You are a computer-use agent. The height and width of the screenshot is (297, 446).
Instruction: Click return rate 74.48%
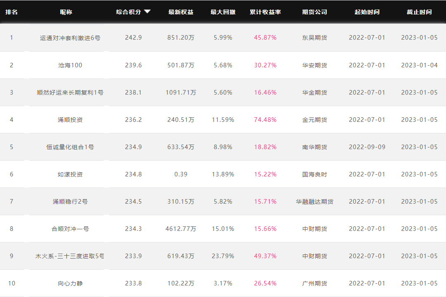266,120
